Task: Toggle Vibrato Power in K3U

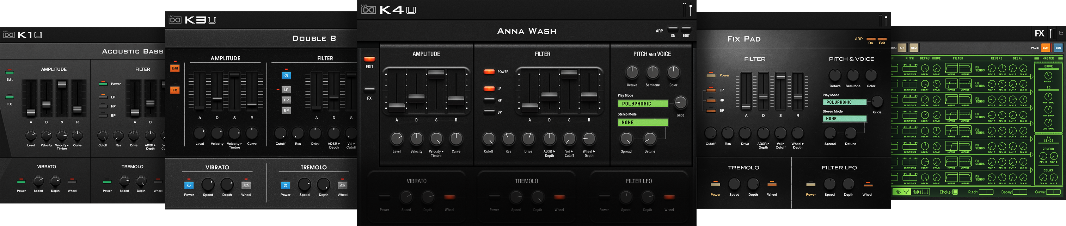Action: tap(189, 185)
